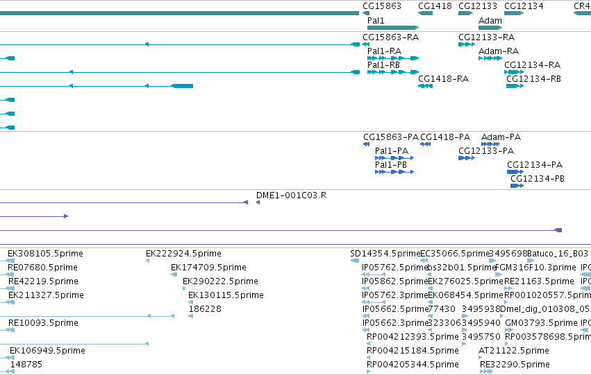Click EST IP05862.5prime
591x375 pixels.
click(x=394, y=281)
